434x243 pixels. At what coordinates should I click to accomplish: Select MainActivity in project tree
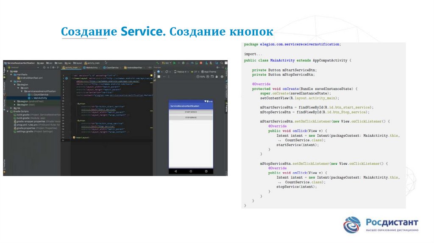[x=38, y=98]
